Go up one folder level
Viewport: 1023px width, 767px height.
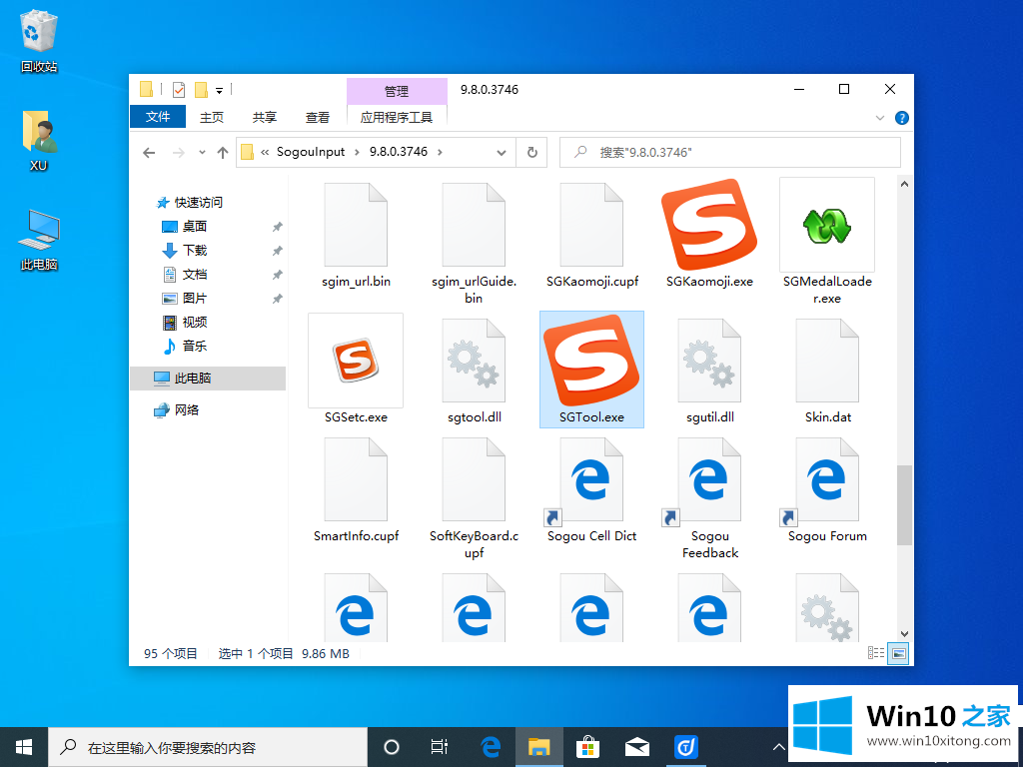click(x=223, y=153)
